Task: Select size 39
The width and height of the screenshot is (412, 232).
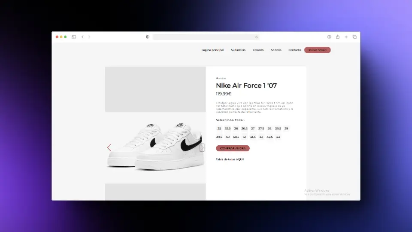Action: [286, 128]
